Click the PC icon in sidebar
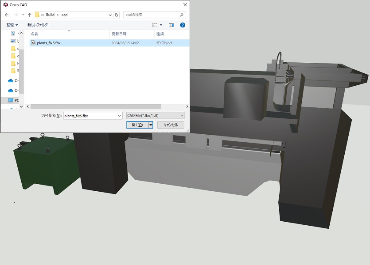 pos(11,100)
